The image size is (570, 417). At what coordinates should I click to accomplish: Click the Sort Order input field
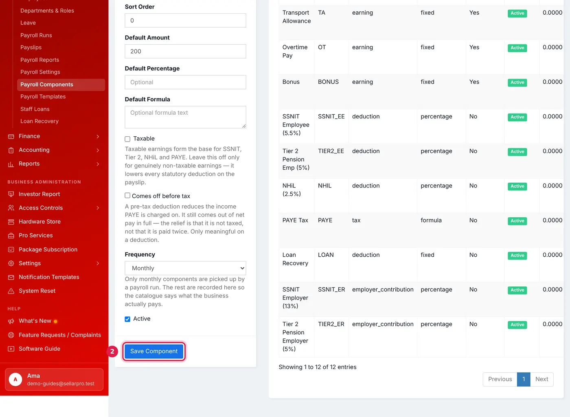tap(185, 20)
